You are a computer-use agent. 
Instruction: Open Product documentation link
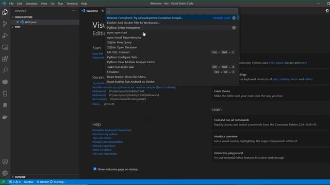(x=108, y=142)
